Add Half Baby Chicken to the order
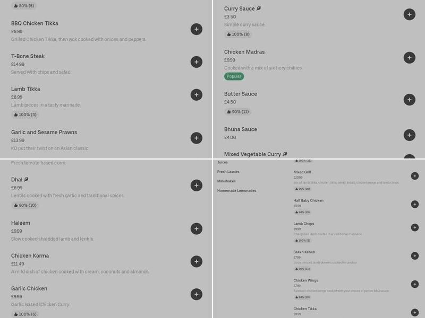 pos(415,204)
